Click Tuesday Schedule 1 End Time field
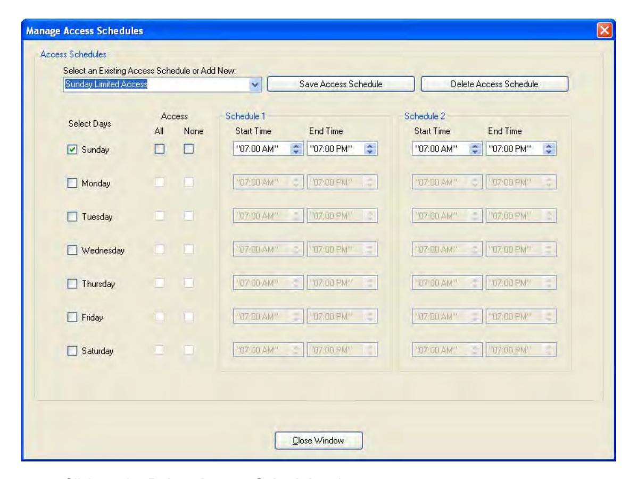The image size is (629, 479). point(342,216)
